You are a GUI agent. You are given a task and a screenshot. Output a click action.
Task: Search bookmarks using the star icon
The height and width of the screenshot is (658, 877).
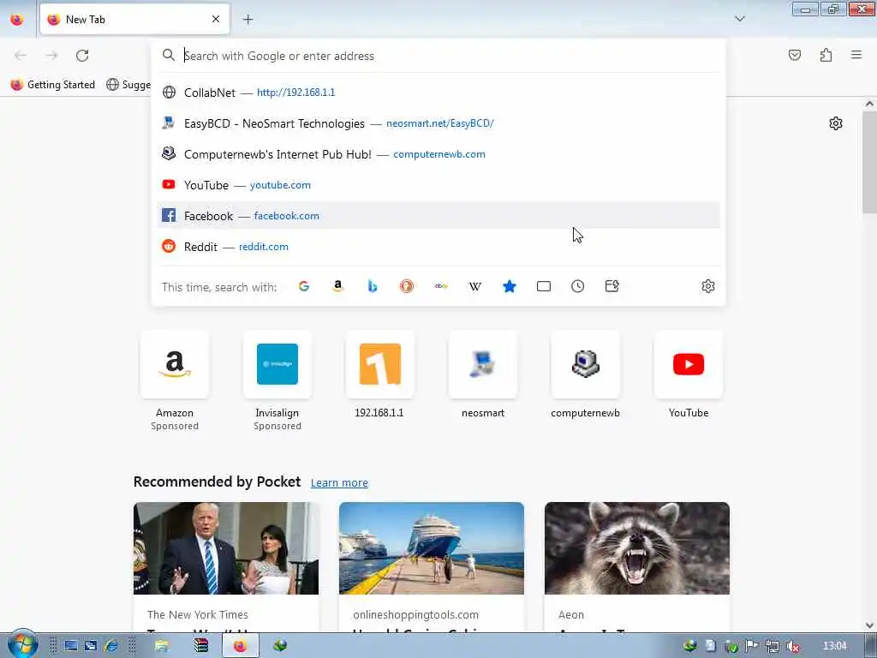click(510, 286)
